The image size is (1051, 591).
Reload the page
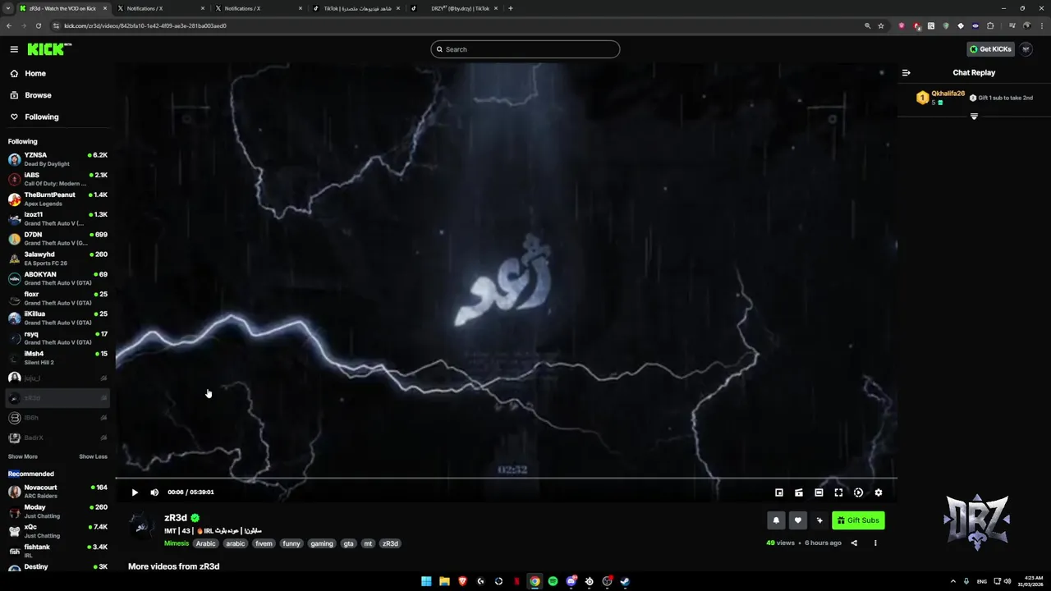(39, 25)
